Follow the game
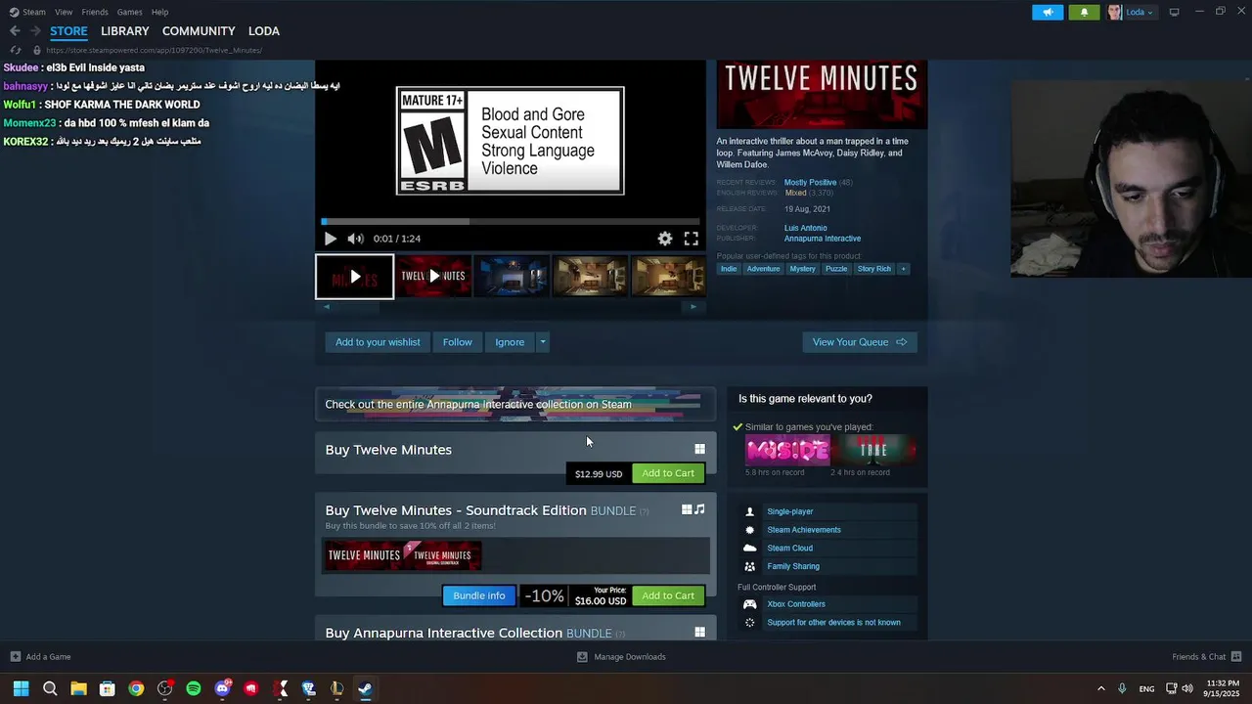This screenshot has height=704, width=1252. point(457,342)
